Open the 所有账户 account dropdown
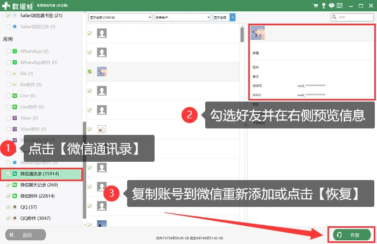The width and height of the screenshot is (377, 244). click(x=183, y=17)
